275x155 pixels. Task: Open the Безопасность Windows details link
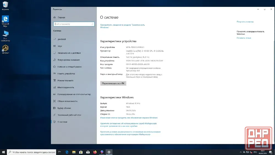pos(122,26)
